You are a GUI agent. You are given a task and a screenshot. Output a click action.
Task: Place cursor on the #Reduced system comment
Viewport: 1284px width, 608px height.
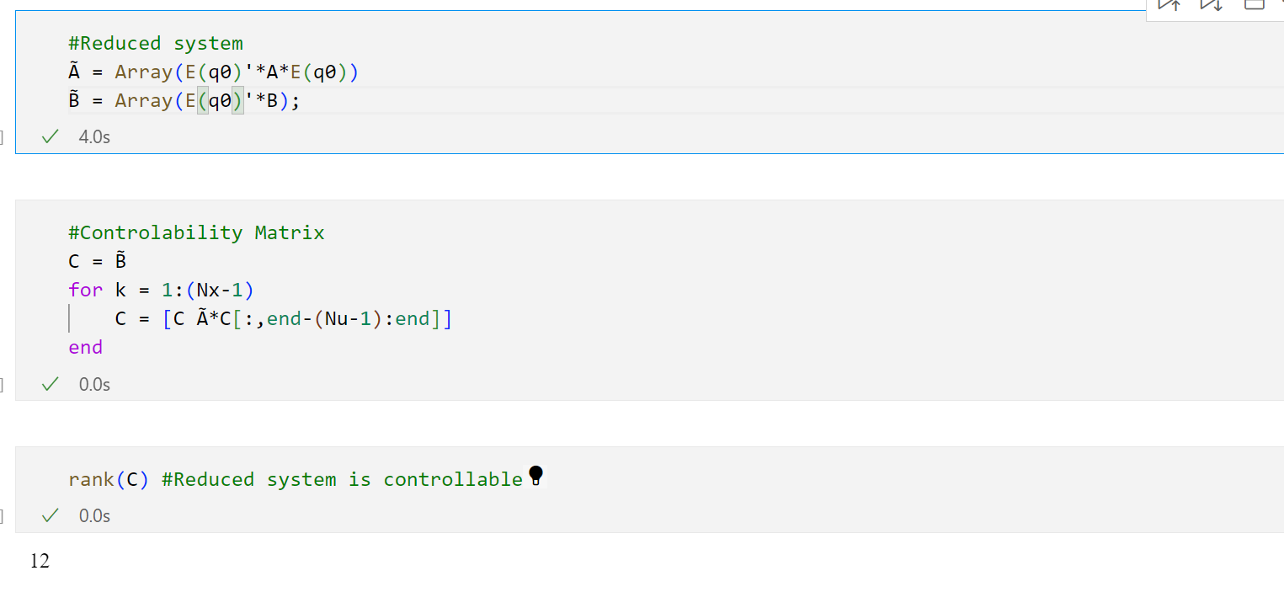[156, 44]
